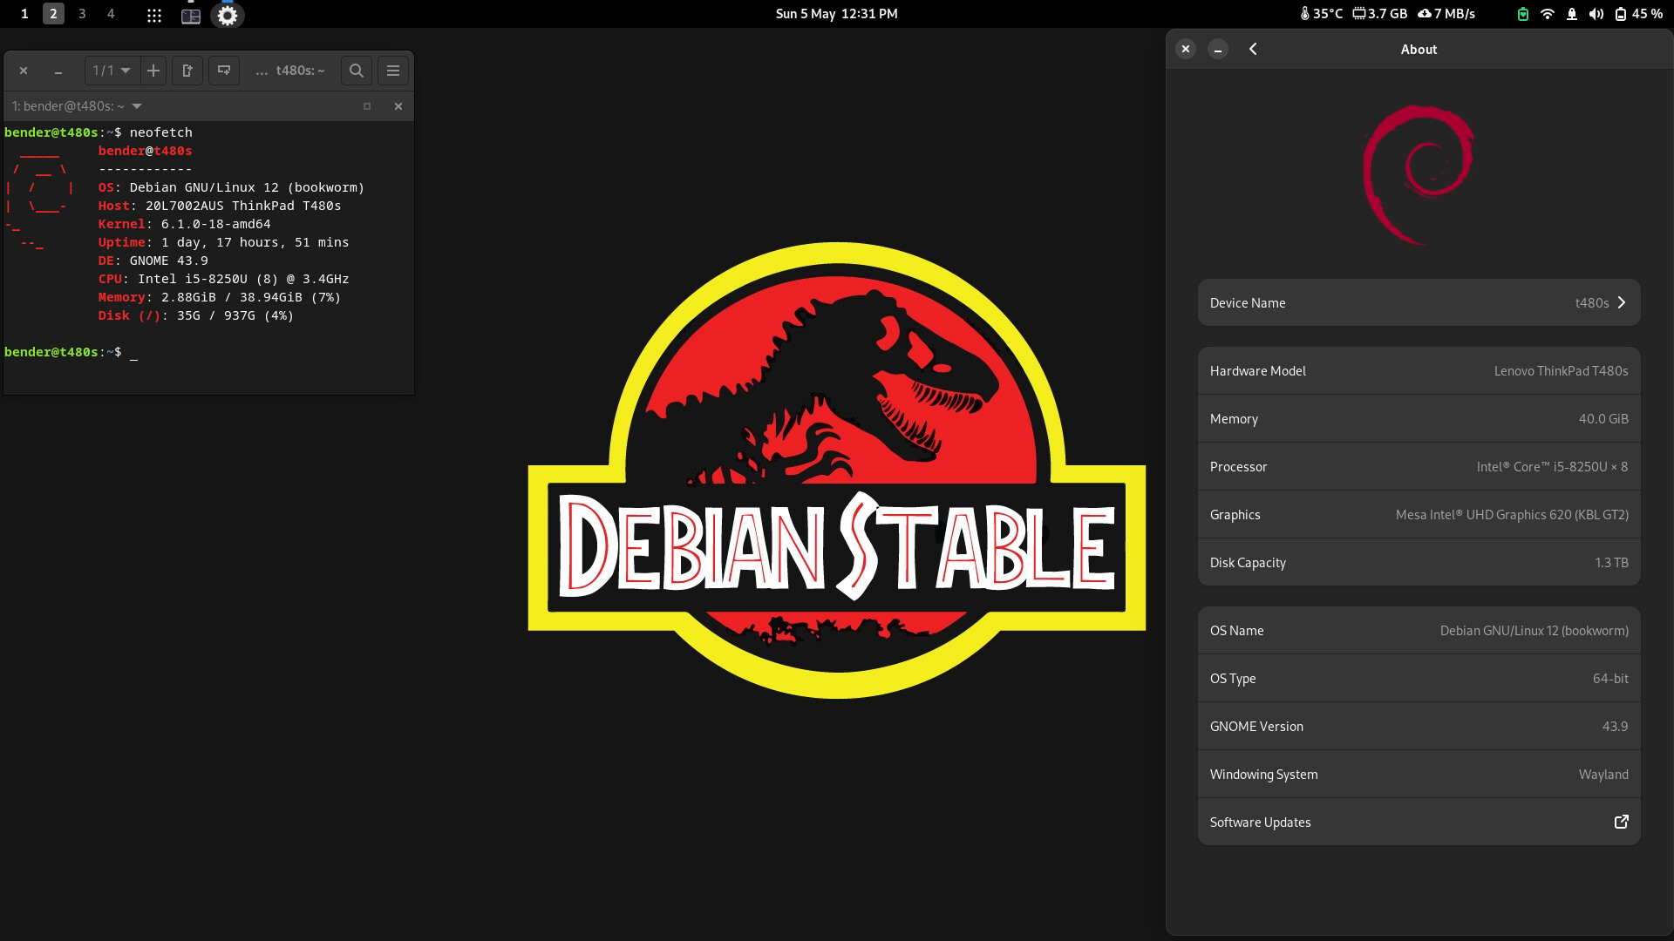
Task: Close the About settings window
Action: pyautogui.click(x=1186, y=50)
